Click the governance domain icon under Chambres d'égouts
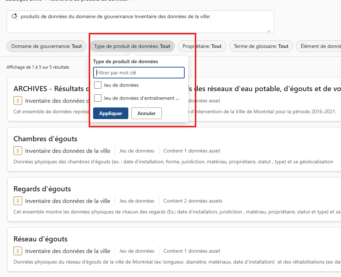This screenshot has height=277, width=341. click(18, 151)
